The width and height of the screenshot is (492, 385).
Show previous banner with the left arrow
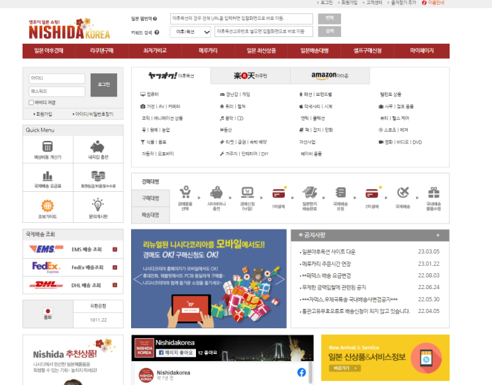tap(138, 279)
